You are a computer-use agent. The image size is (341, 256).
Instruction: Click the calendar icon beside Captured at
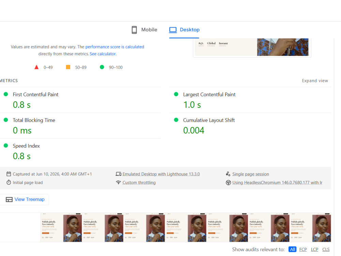pyautogui.click(x=9, y=174)
